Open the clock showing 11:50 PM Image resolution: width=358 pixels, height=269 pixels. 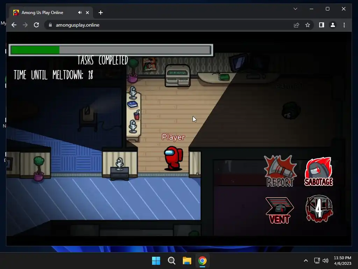343,261
